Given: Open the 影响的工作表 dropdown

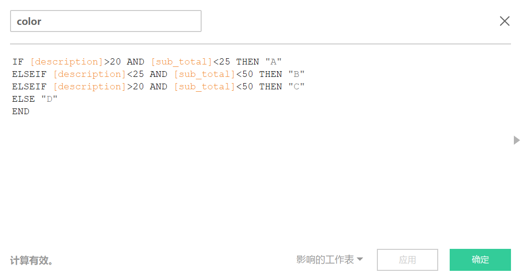Looking at the screenshot, I should tap(329, 259).
